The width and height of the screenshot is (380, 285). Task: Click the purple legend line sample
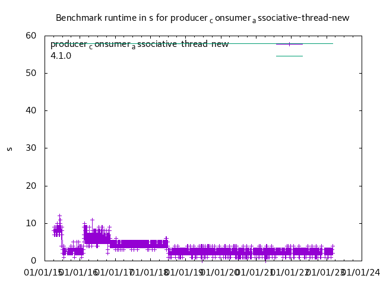(x=289, y=44)
